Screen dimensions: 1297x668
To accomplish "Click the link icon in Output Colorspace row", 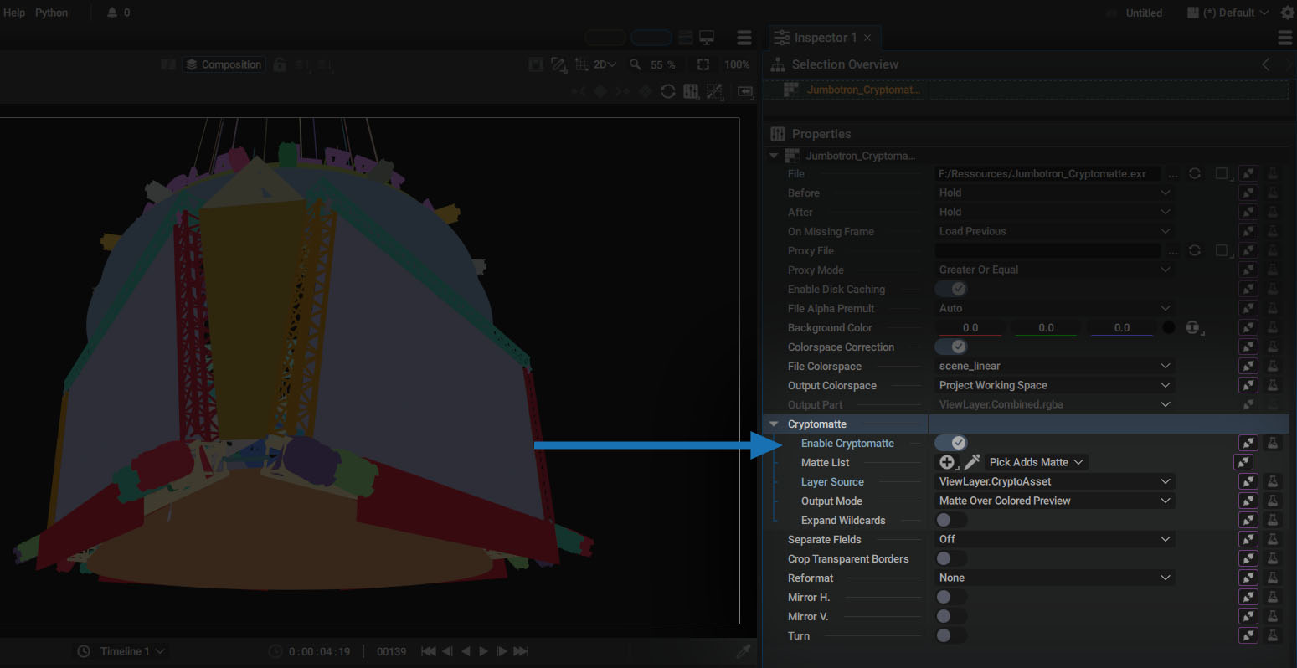I will click(x=1248, y=385).
